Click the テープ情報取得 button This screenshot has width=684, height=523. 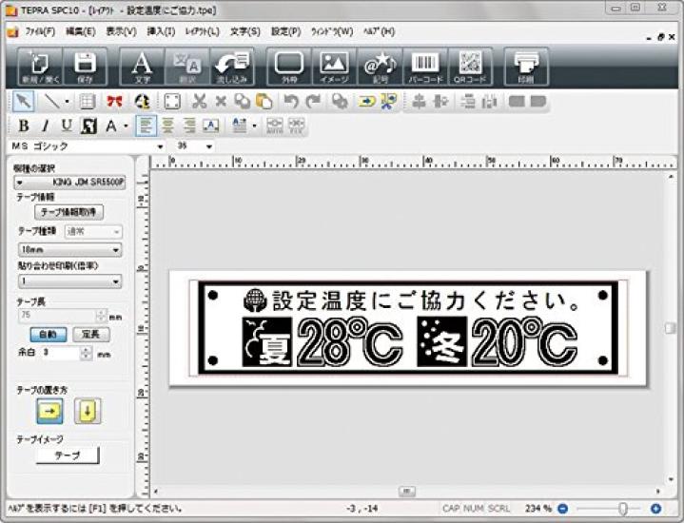pyautogui.click(x=68, y=212)
